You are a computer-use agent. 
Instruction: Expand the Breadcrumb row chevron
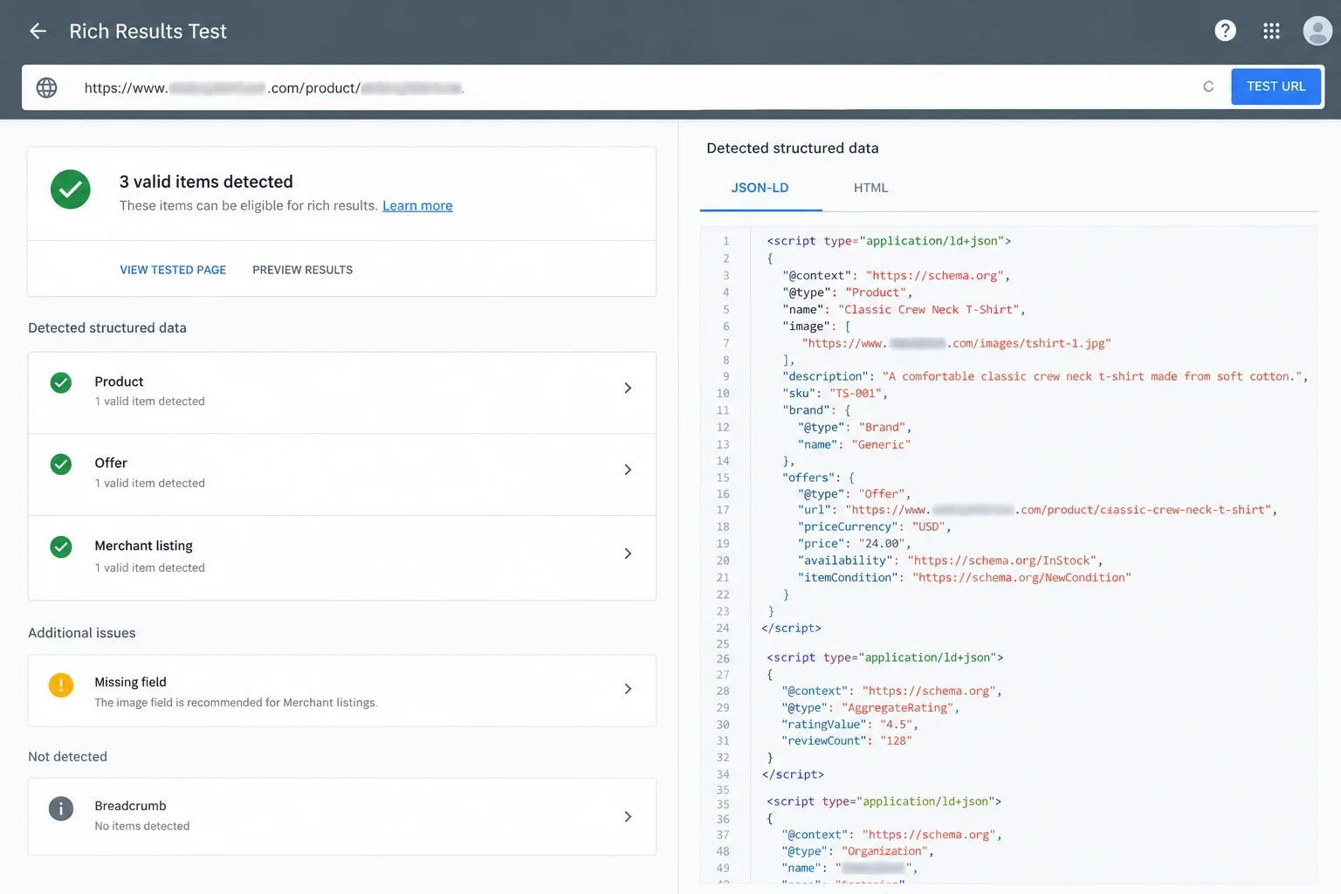tap(628, 816)
